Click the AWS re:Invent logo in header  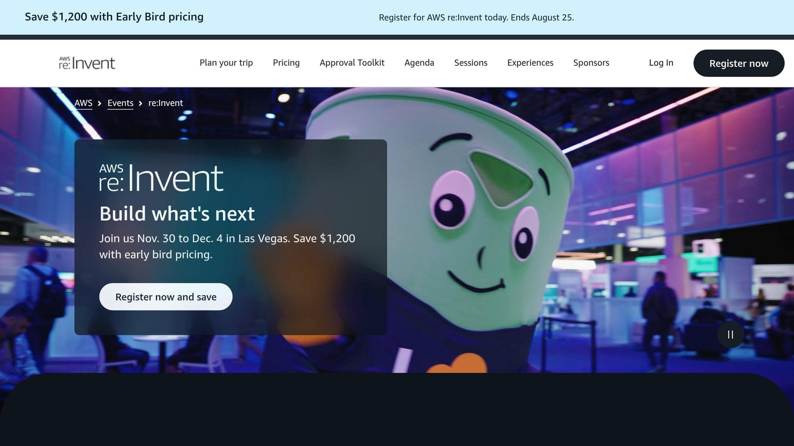point(87,63)
